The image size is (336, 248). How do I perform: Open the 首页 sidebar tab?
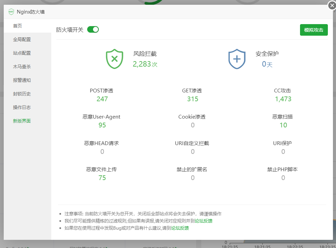(18, 26)
